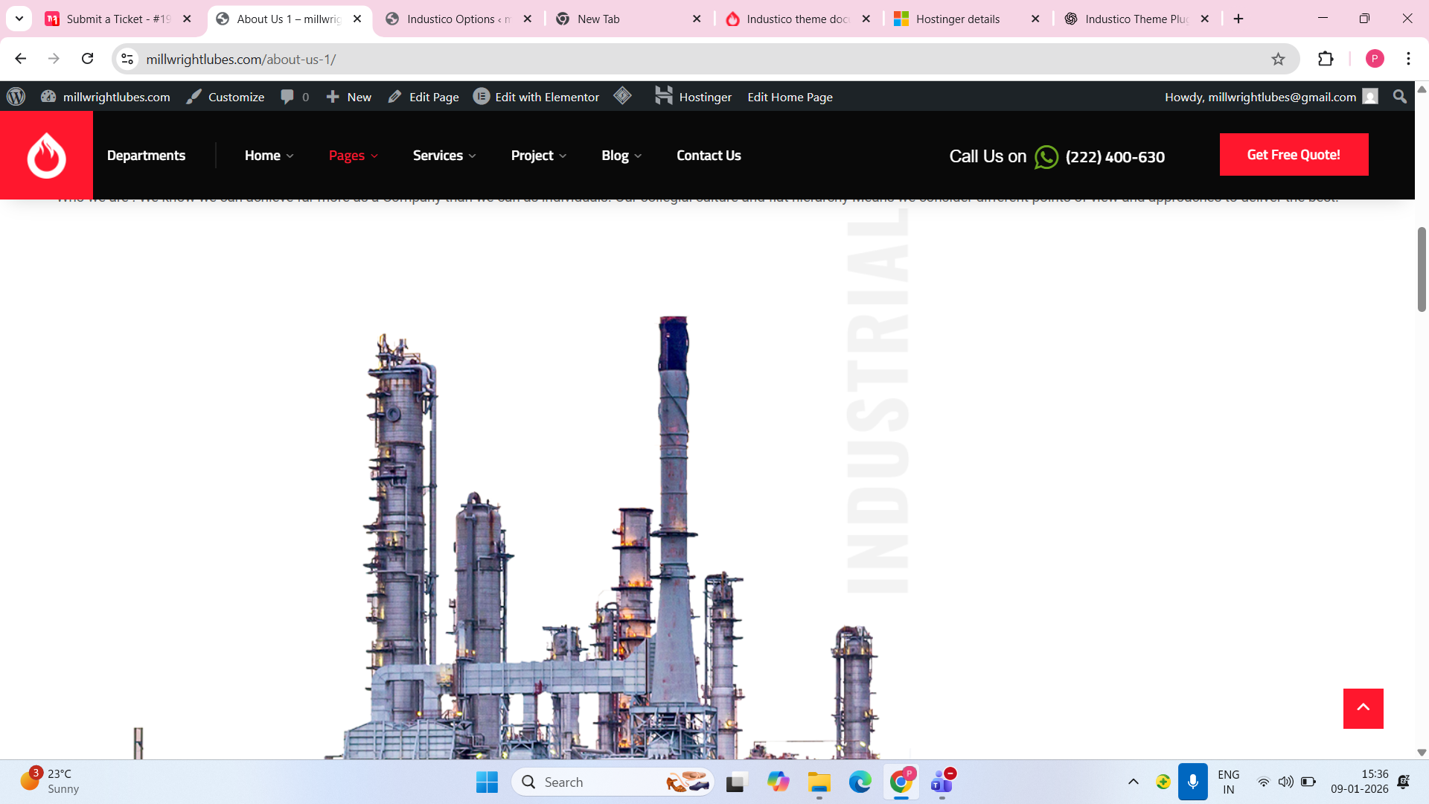The image size is (1429, 804).
Task: Switch to the Hostinger details tab
Action: (957, 19)
